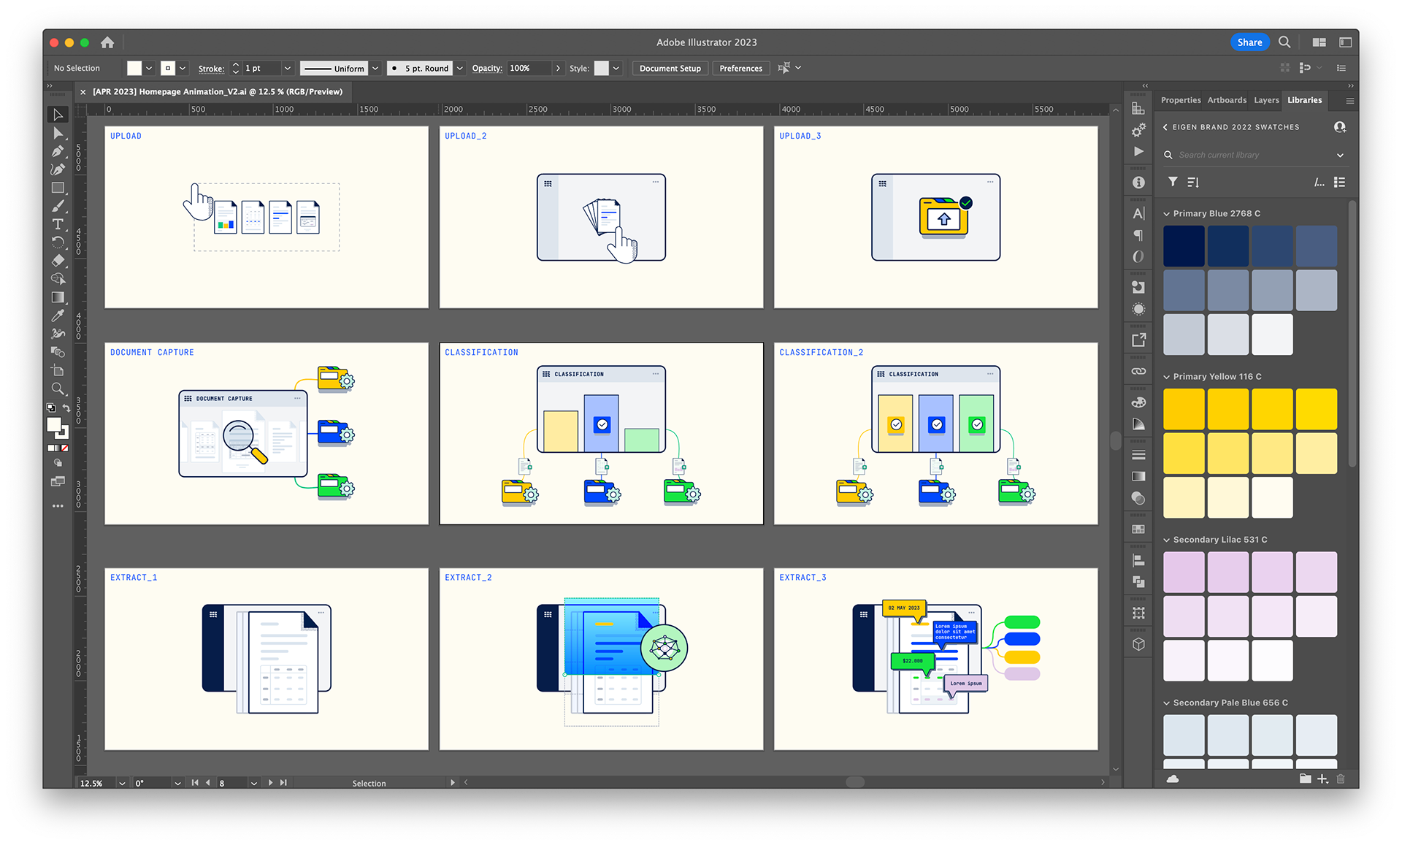Screen dimensions: 1402x845
Task: Click the Home icon in title bar
Action: [x=107, y=42]
